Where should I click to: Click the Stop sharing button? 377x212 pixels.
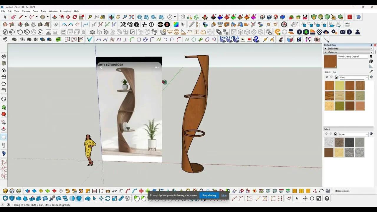click(x=209, y=195)
